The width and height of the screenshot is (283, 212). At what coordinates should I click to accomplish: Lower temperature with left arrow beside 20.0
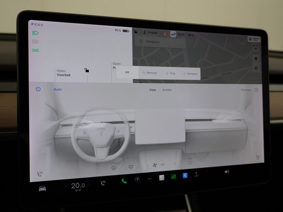66,186
